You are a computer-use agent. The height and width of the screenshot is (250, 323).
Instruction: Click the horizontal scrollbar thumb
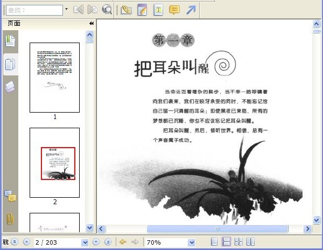(217, 229)
